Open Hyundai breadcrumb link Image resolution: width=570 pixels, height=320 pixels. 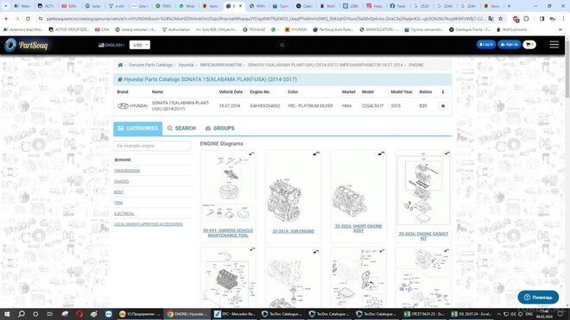coord(186,65)
